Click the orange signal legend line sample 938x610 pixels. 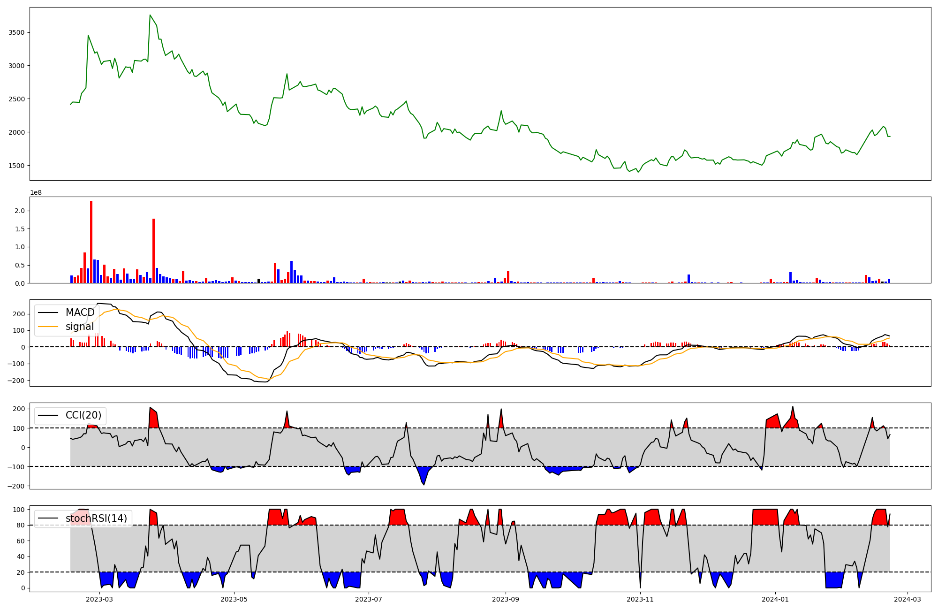coord(48,327)
